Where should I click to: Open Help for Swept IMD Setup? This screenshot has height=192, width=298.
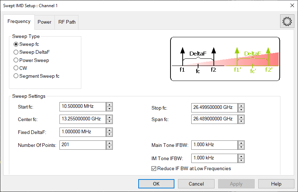(x=276, y=184)
